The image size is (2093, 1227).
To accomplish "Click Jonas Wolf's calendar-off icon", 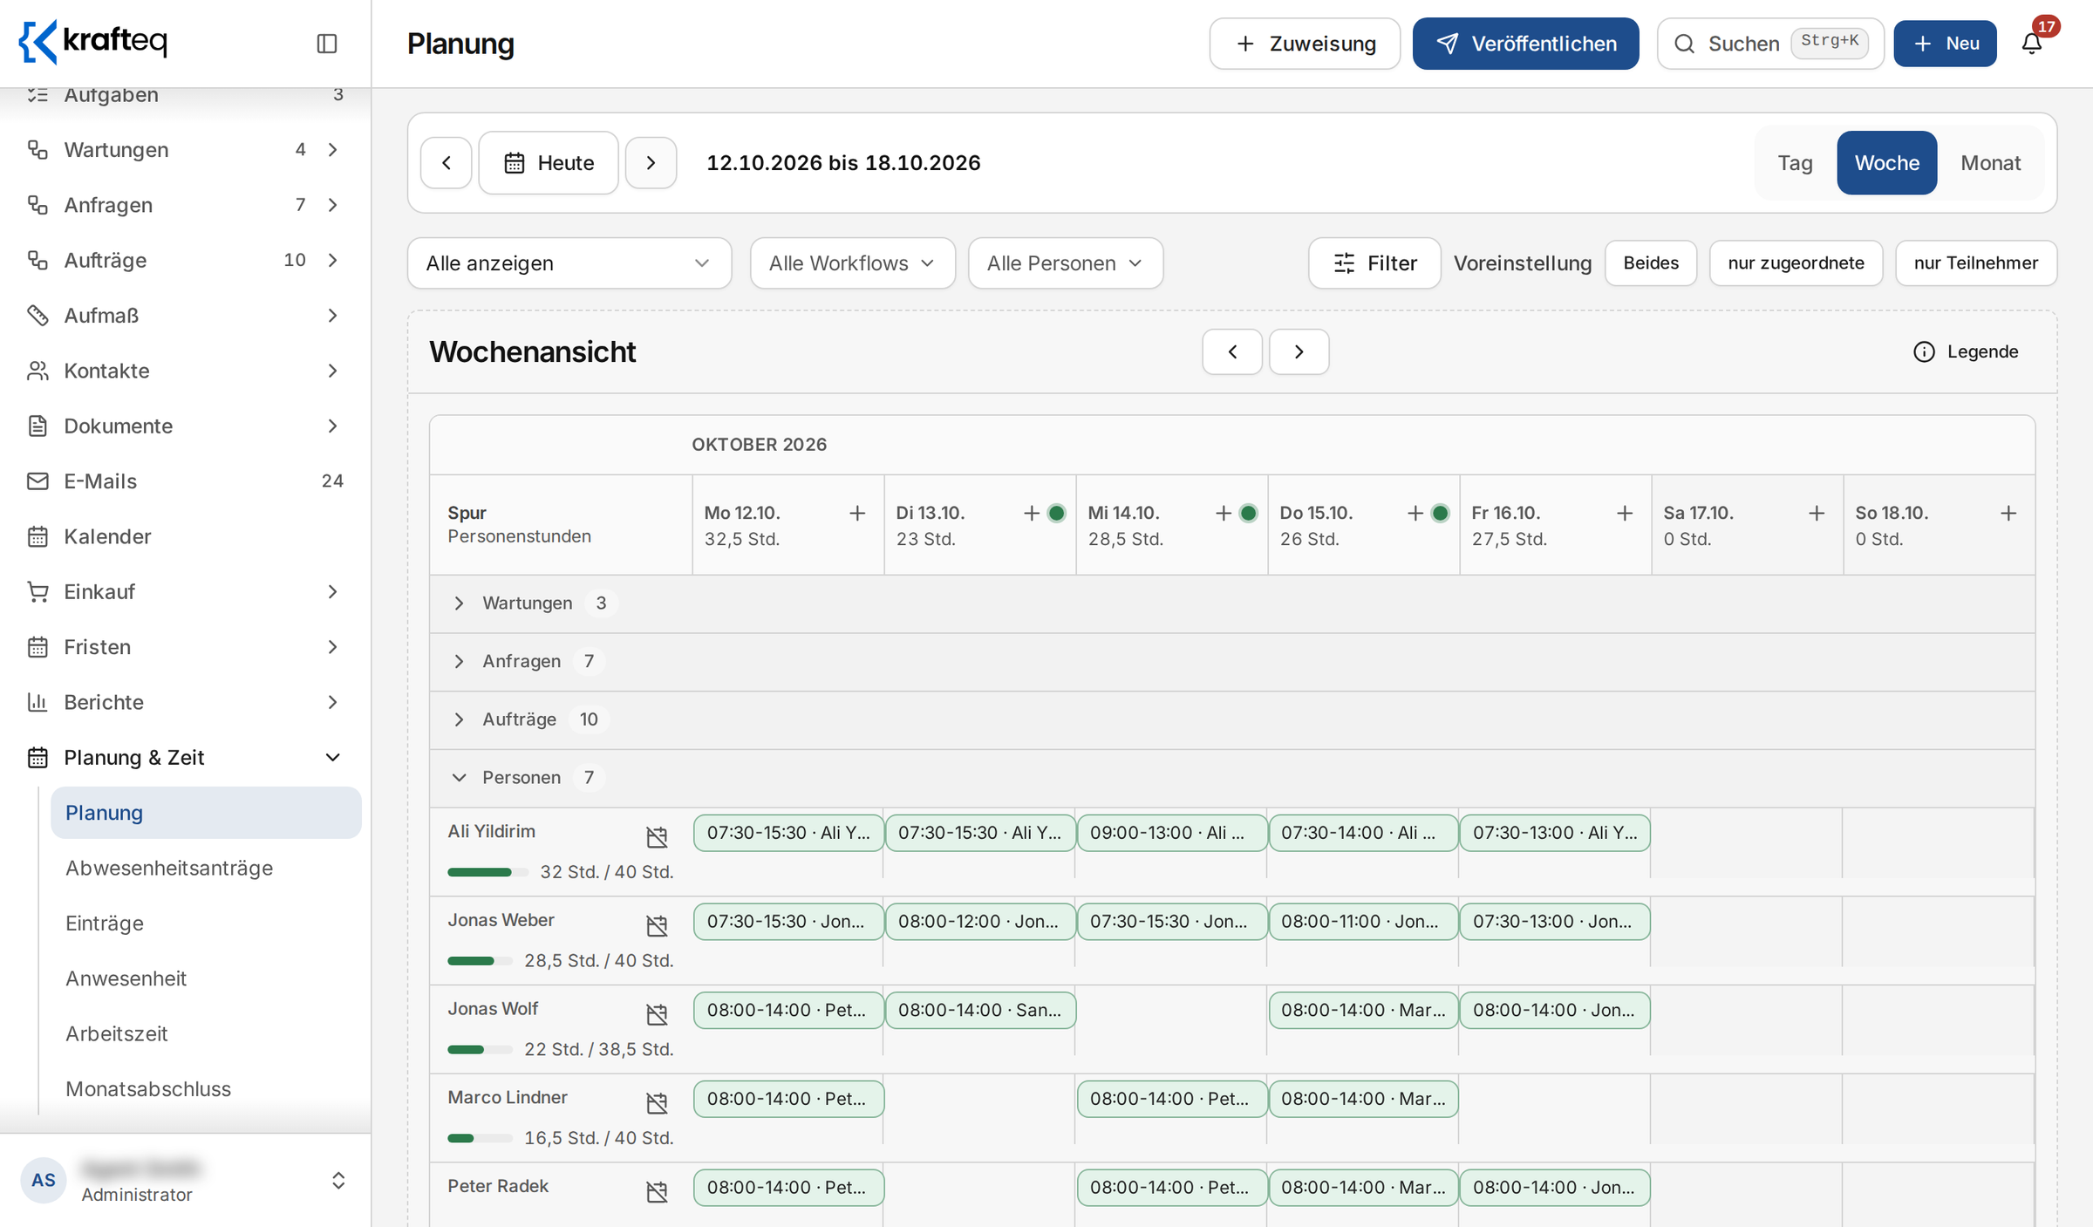I will 657,1014.
